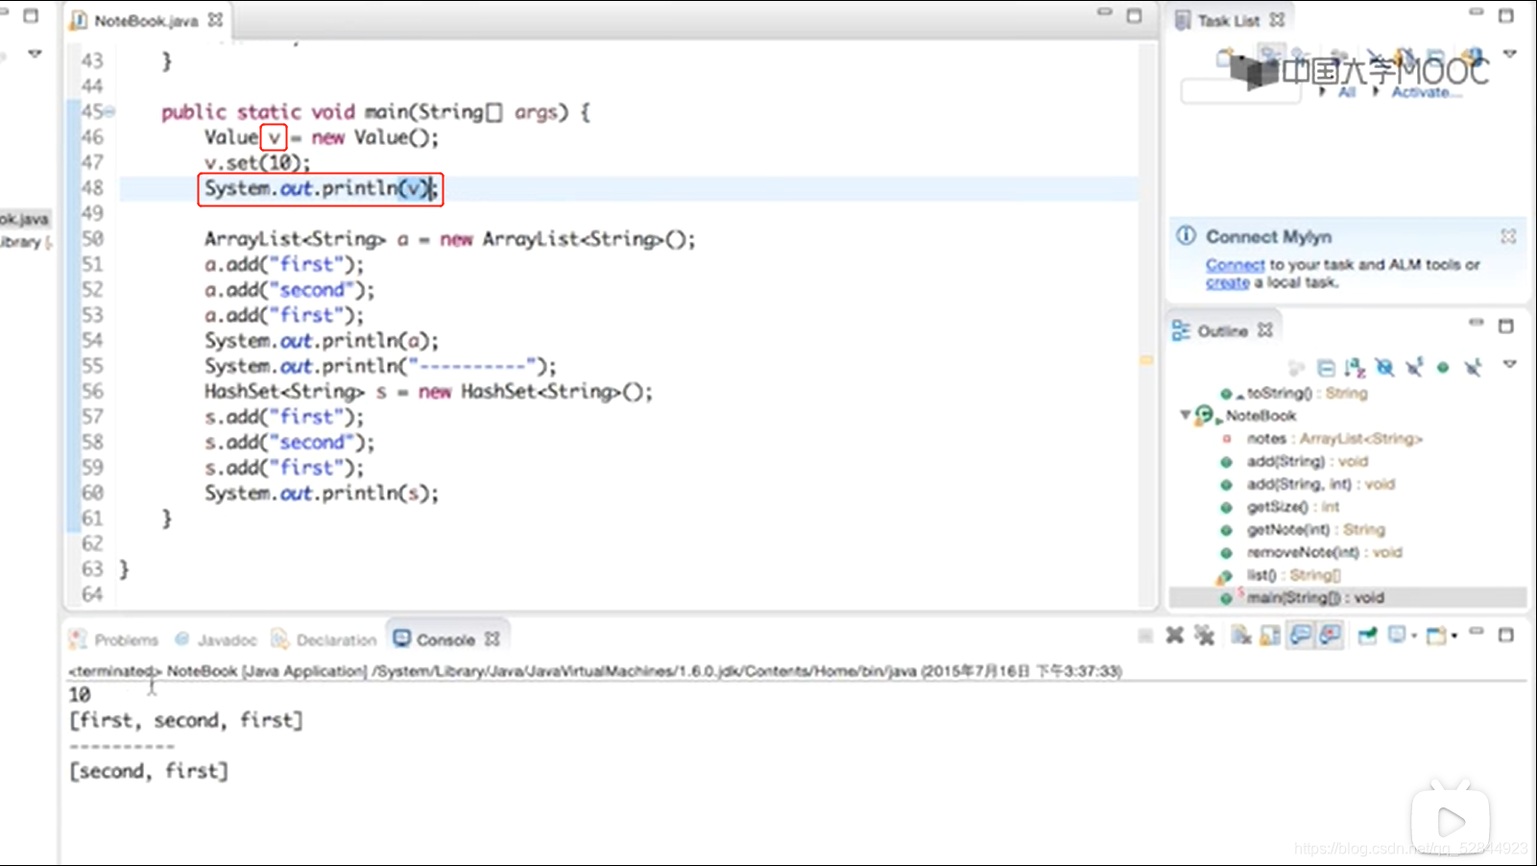The image size is (1537, 866).
Task: Click the Activate... link in Task List
Action: (1427, 92)
